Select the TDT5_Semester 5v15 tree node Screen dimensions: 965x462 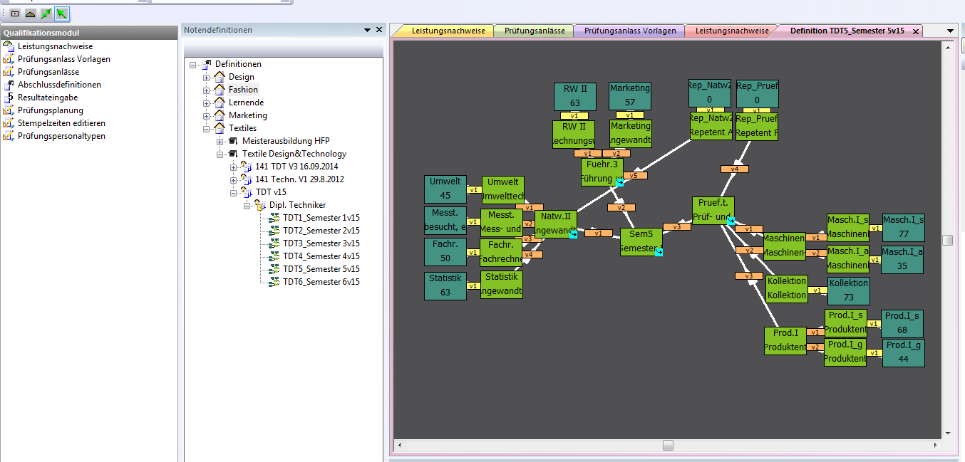(x=321, y=269)
